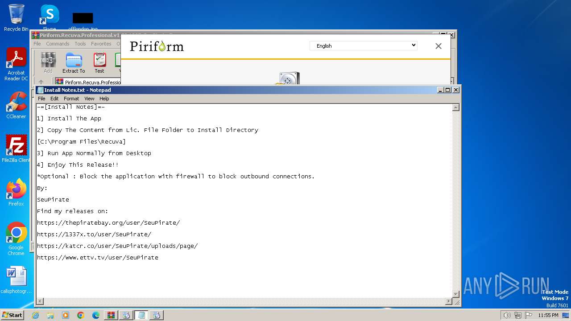Click WinRAR Extract To icon
Viewport: 571px width, 321px height.
(74, 63)
